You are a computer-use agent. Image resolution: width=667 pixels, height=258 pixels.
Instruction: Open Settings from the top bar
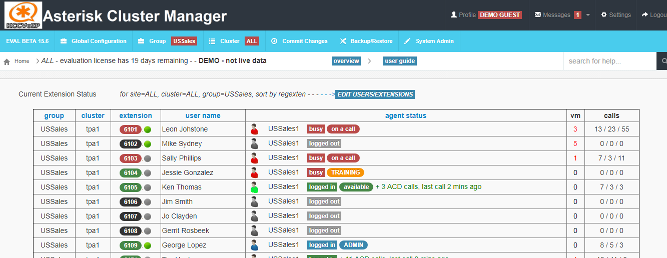click(616, 15)
